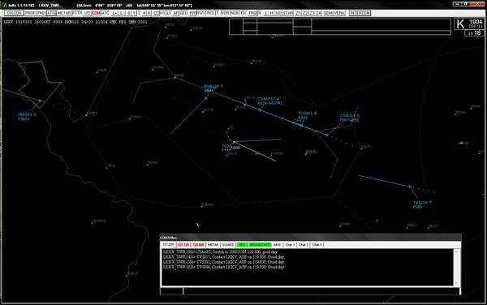Click the DISCON toolbar button

tap(14, 13)
